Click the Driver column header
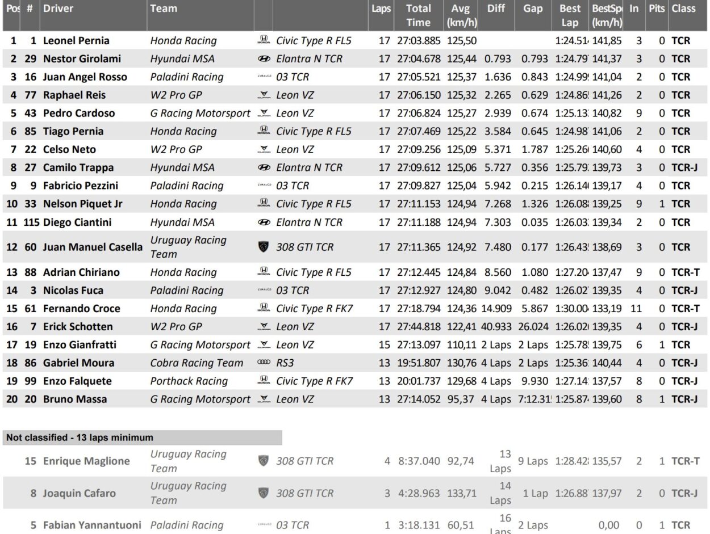This screenshot has height=534, width=710. click(x=58, y=9)
